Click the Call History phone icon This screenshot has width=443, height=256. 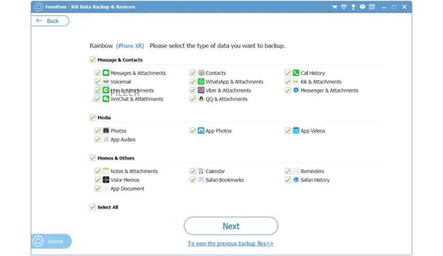coord(296,73)
